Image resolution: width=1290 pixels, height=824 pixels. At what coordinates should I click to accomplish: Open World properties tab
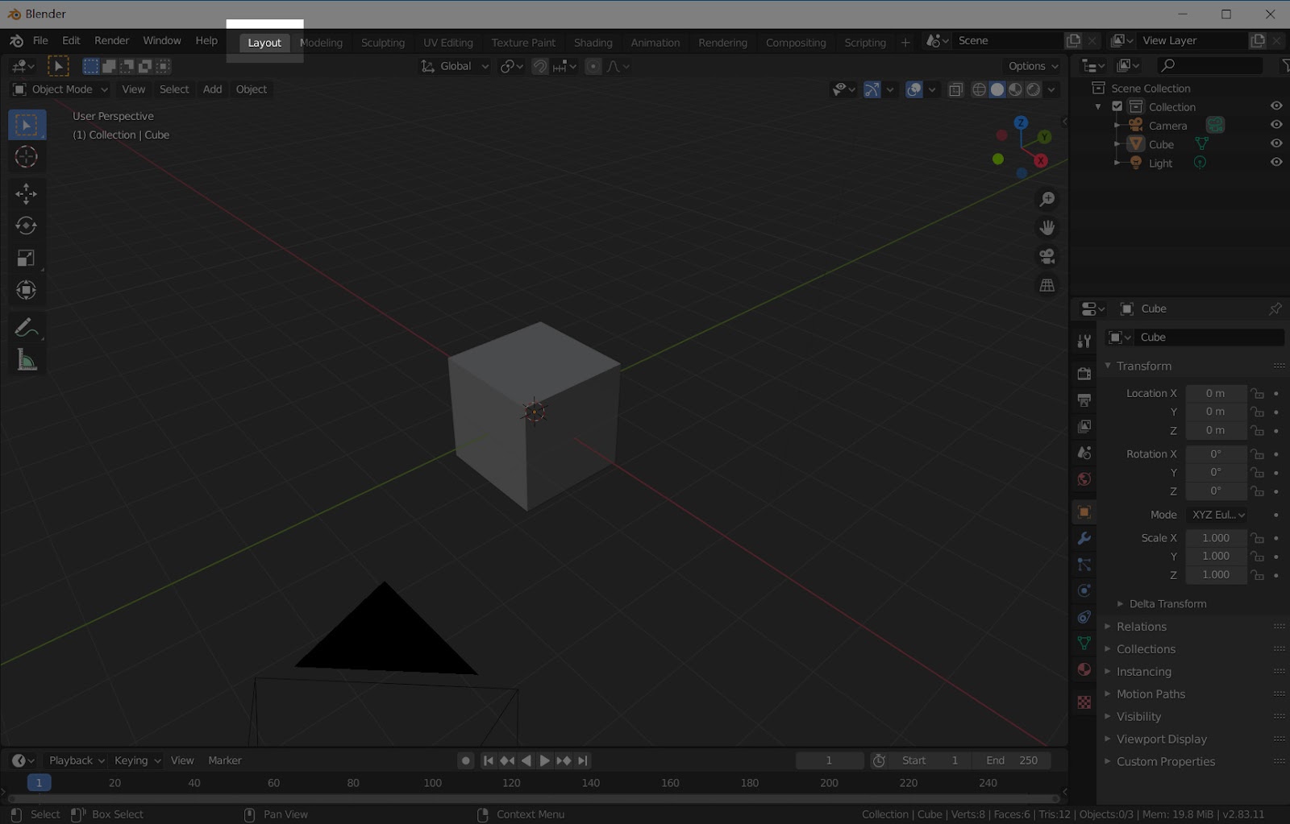(1084, 479)
